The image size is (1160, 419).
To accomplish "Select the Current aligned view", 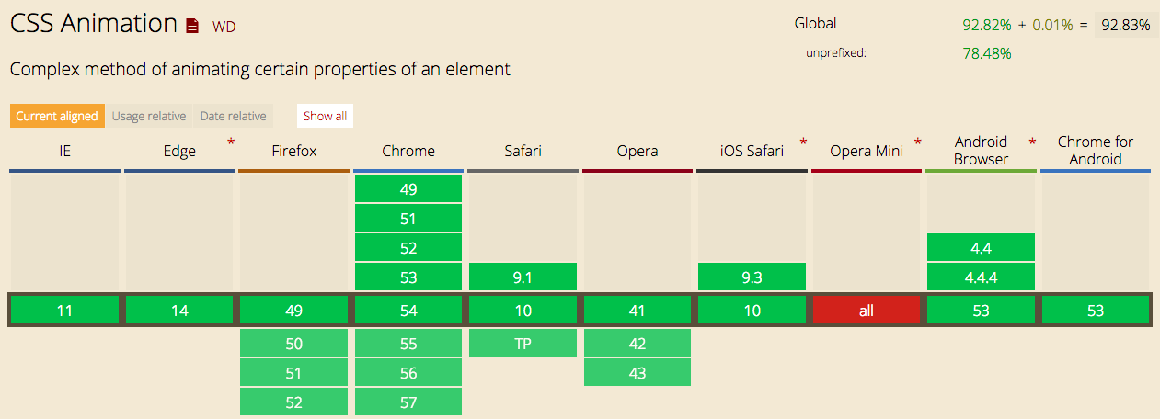I will [56, 116].
